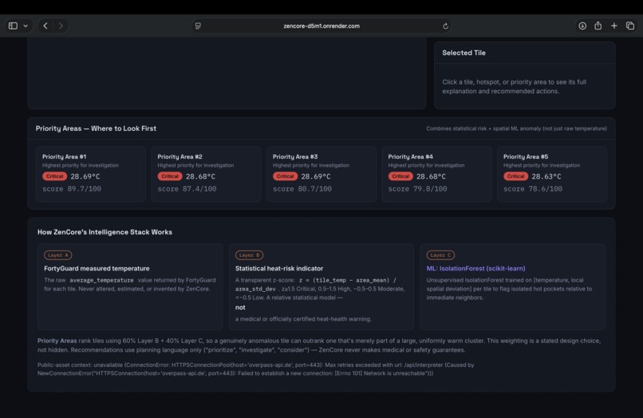Click the 'score 87.4/100' value
643x418 pixels.
pos(187,189)
